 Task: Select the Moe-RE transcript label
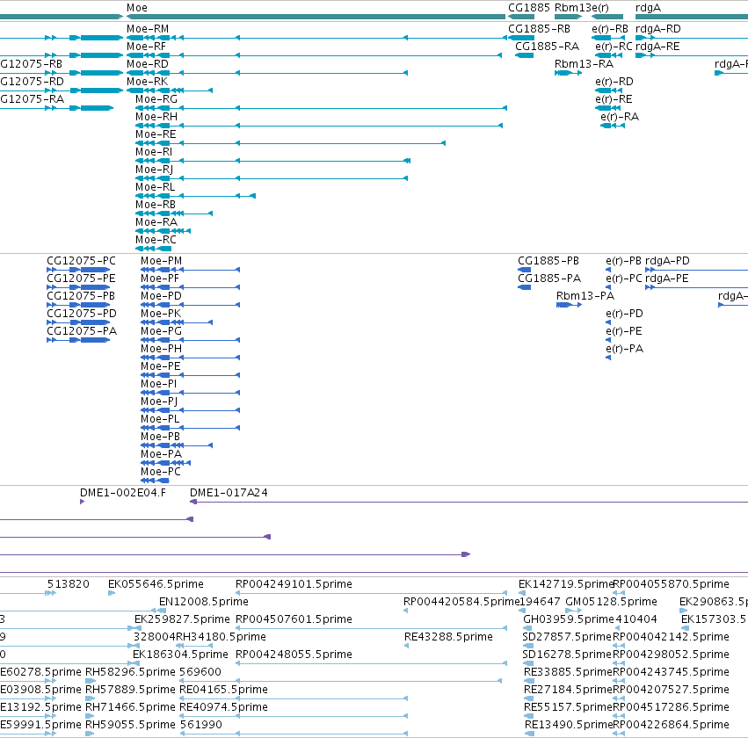(156, 134)
